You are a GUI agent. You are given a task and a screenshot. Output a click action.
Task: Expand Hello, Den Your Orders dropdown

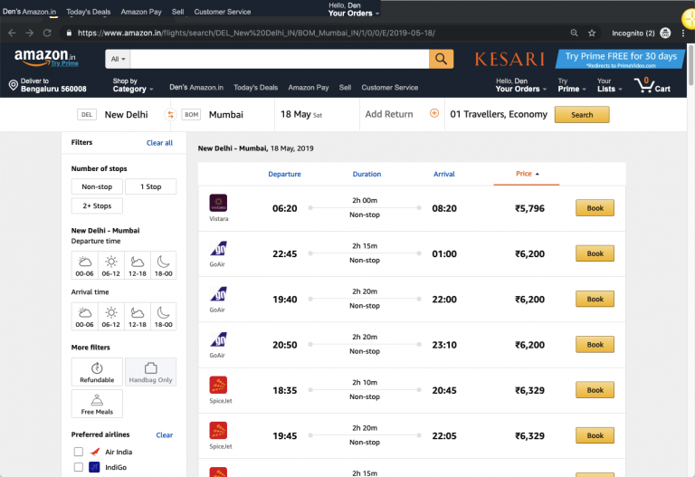(x=521, y=85)
